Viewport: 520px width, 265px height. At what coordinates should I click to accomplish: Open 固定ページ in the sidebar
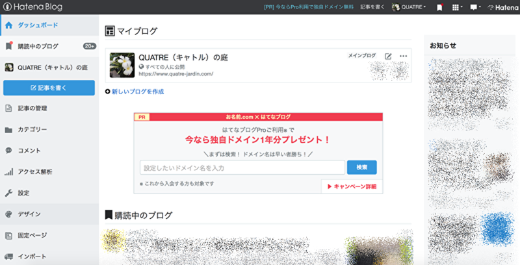[49, 236]
